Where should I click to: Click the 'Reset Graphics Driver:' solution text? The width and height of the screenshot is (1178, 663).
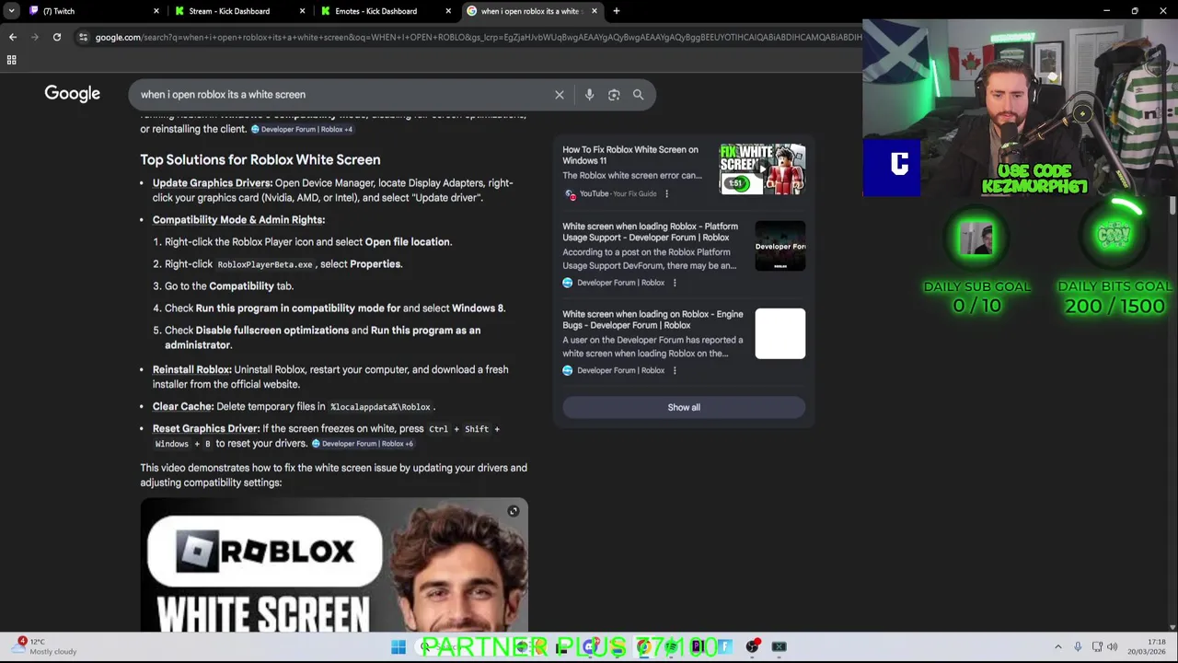[x=206, y=428]
